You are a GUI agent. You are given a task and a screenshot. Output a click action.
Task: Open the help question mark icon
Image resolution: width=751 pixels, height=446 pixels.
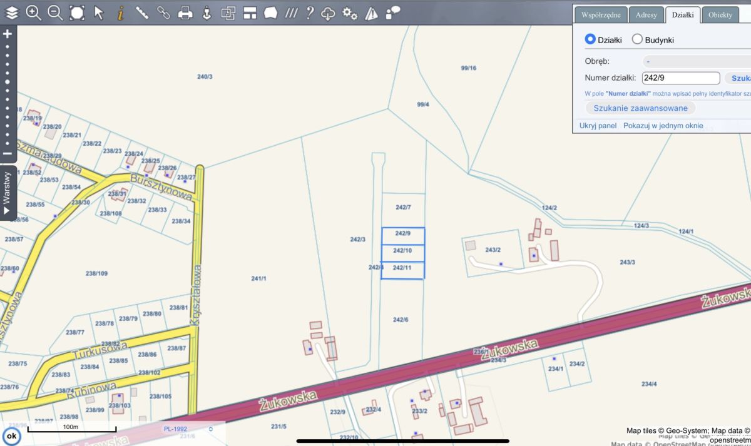pyautogui.click(x=309, y=13)
